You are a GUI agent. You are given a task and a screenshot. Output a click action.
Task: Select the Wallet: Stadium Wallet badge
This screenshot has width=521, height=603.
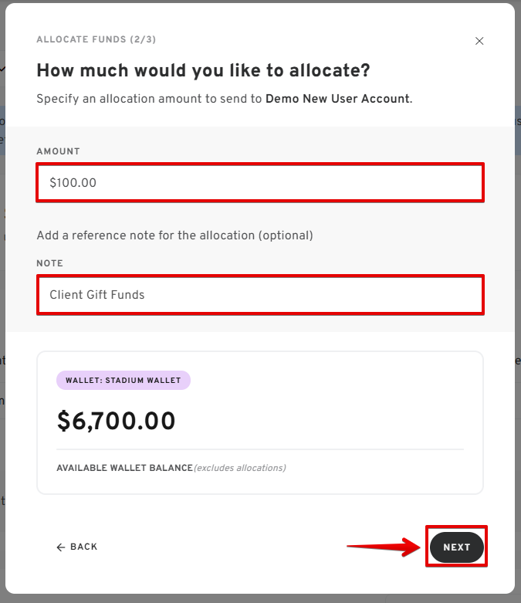pyautogui.click(x=123, y=381)
